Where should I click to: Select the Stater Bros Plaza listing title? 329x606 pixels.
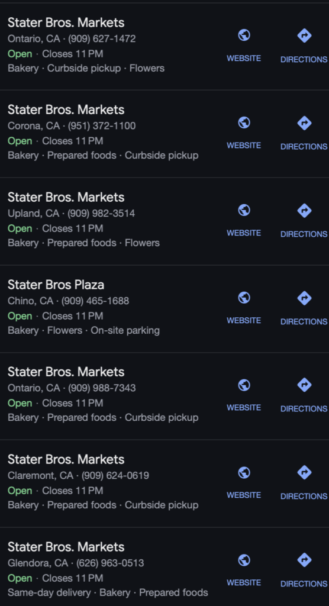(56, 285)
